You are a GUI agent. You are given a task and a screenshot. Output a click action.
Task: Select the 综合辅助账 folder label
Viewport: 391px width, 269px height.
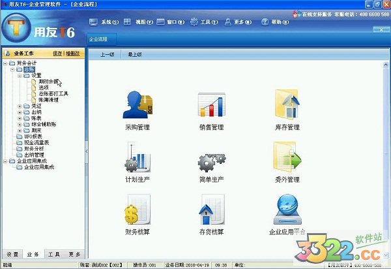point(44,125)
